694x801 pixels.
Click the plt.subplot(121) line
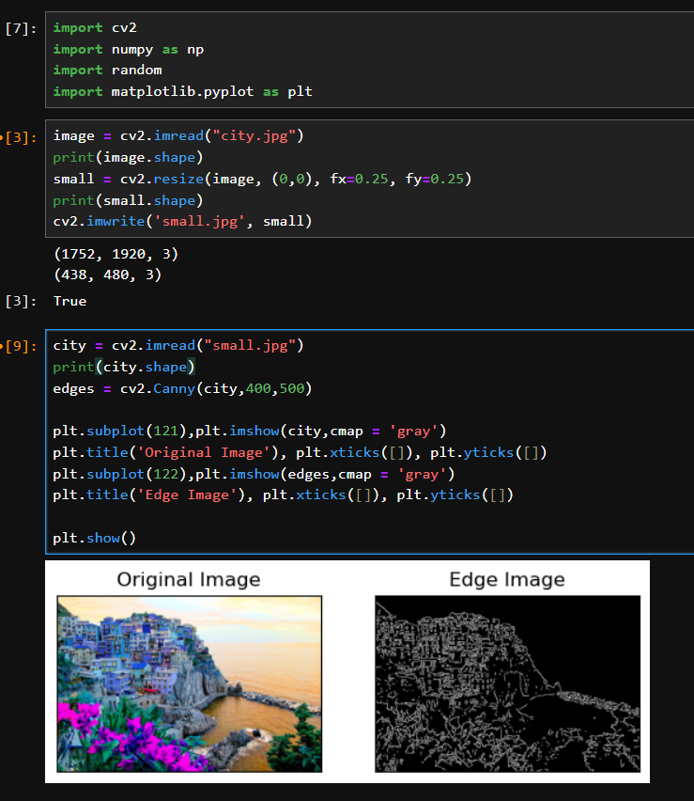(250, 432)
